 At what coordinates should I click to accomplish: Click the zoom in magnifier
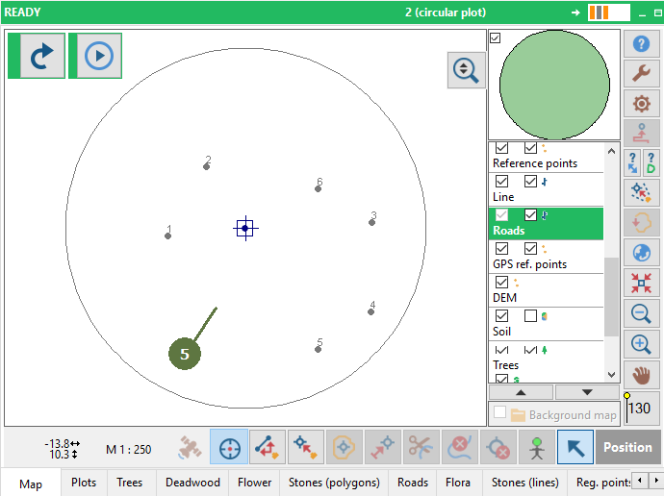641,344
